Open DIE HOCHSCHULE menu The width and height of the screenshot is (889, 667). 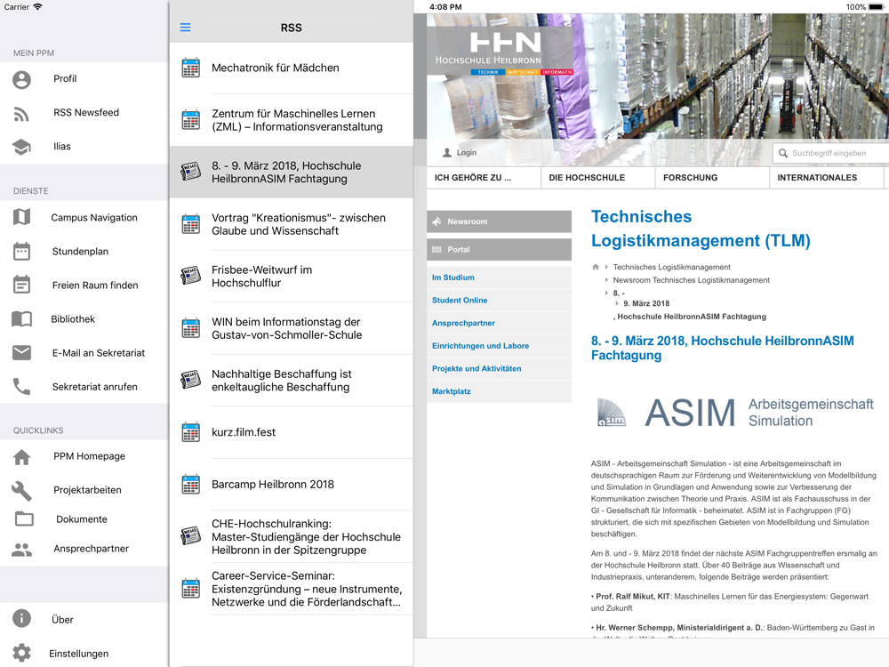(598, 178)
